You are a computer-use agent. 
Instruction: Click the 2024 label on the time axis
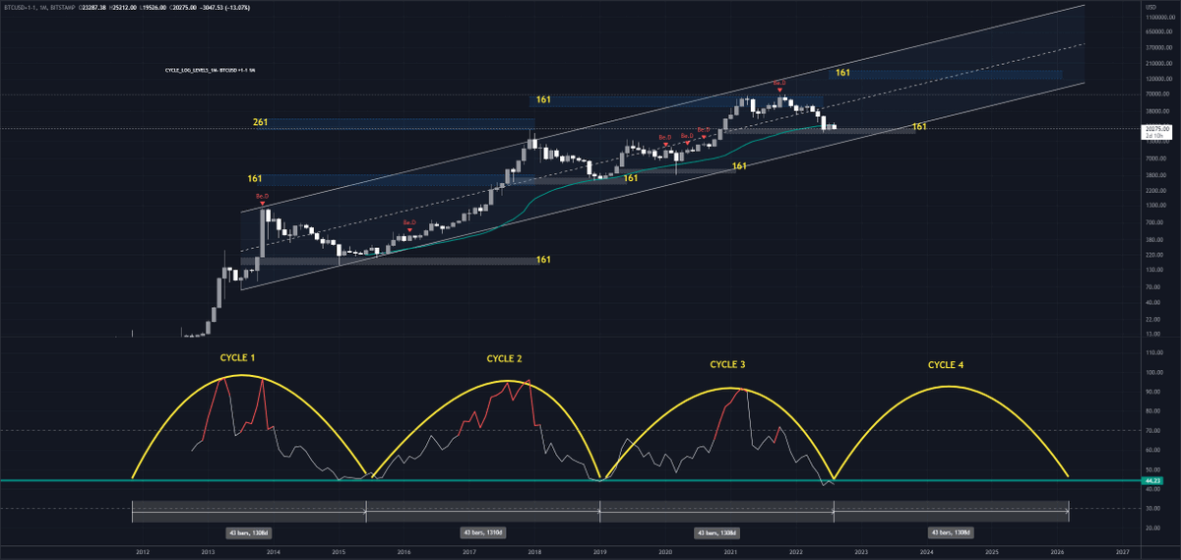pos(926,553)
